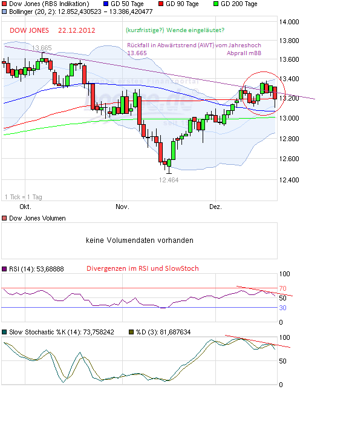Click the '13.600' price axis label

(289, 59)
